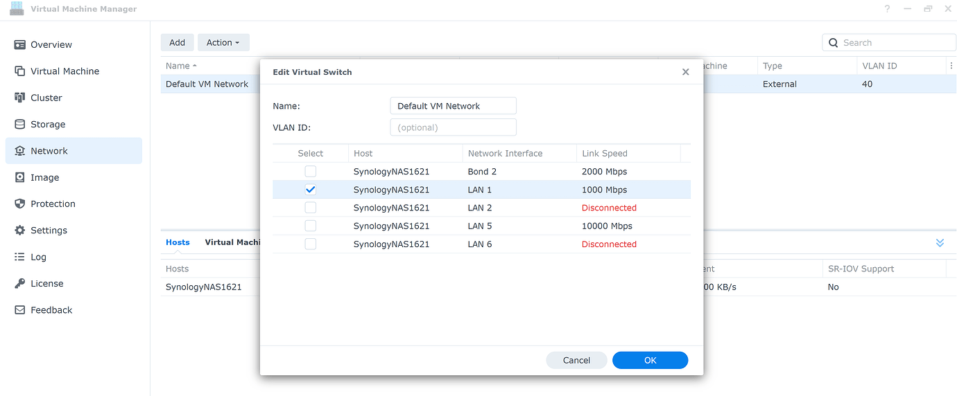This screenshot has width=957, height=396.
Task: Click the VLAN ID column header
Action: tap(901, 66)
